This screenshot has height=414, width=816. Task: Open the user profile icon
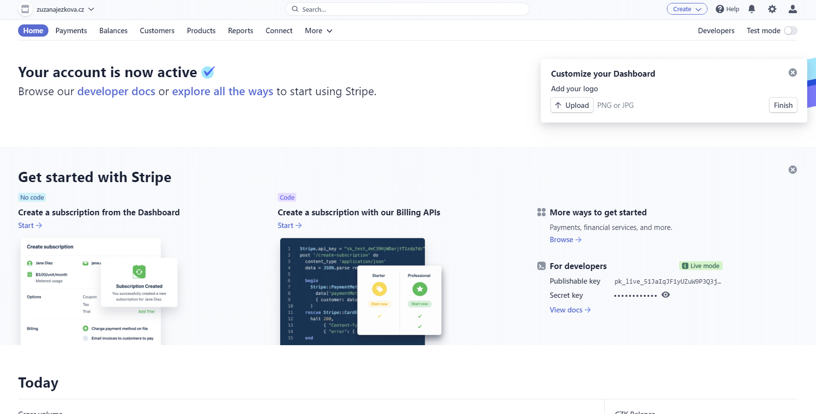(x=793, y=9)
